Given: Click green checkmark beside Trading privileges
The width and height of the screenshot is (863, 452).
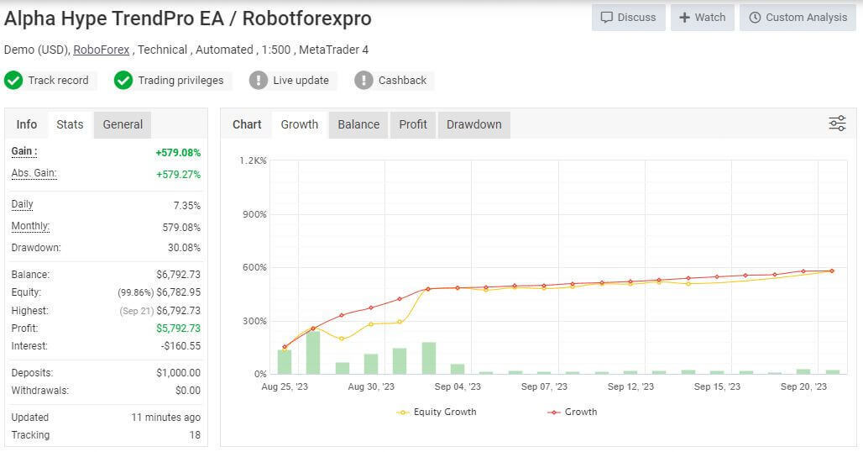Looking at the screenshot, I should (123, 81).
